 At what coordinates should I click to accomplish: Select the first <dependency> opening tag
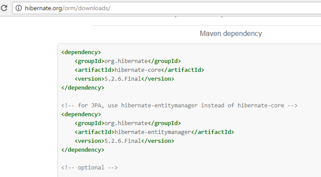click(x=81, y=52)
